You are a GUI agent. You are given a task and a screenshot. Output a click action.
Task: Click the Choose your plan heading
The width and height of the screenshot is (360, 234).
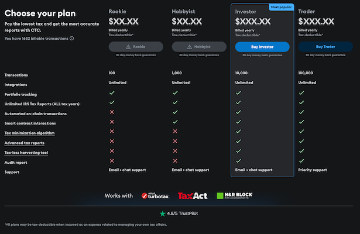point(40,13)
